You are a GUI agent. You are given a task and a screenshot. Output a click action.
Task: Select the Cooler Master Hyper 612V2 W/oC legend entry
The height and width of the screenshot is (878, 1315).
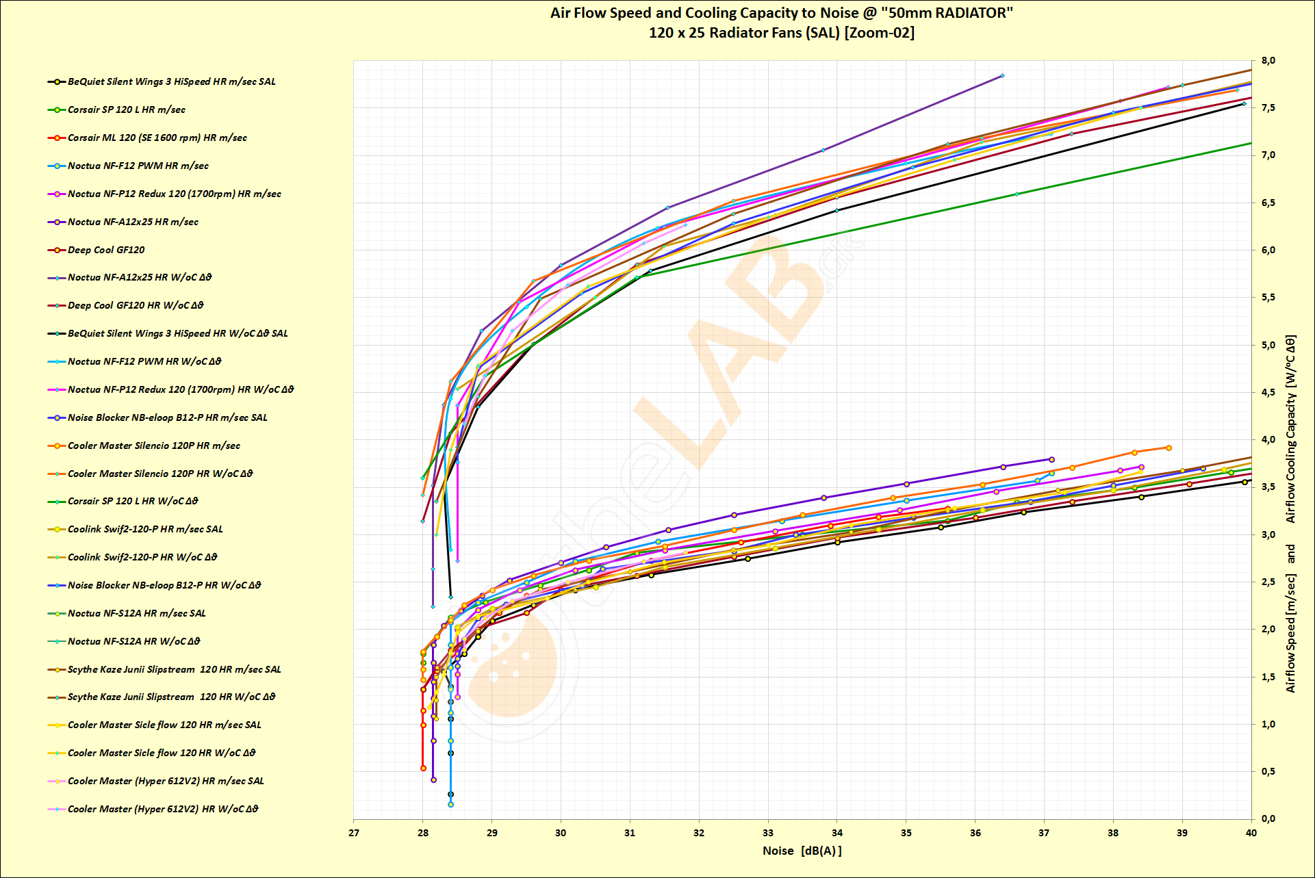click(x=163, y=810)
